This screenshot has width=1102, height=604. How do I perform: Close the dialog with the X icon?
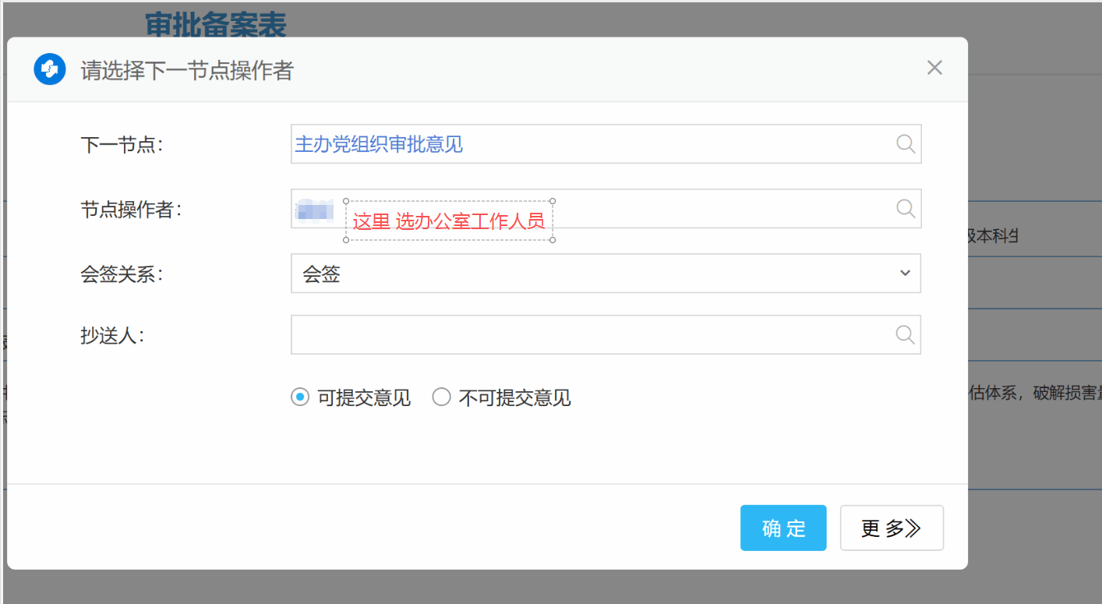tap(934, 68)
